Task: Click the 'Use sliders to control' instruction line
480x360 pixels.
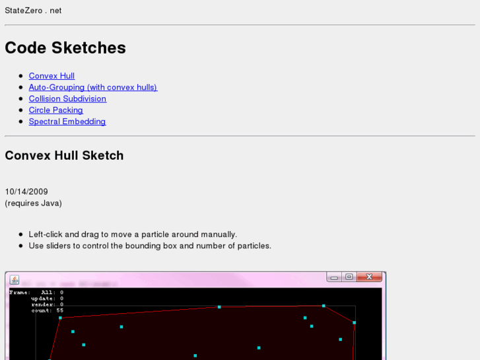Action: pyautogui.click(x=150, y=246)
